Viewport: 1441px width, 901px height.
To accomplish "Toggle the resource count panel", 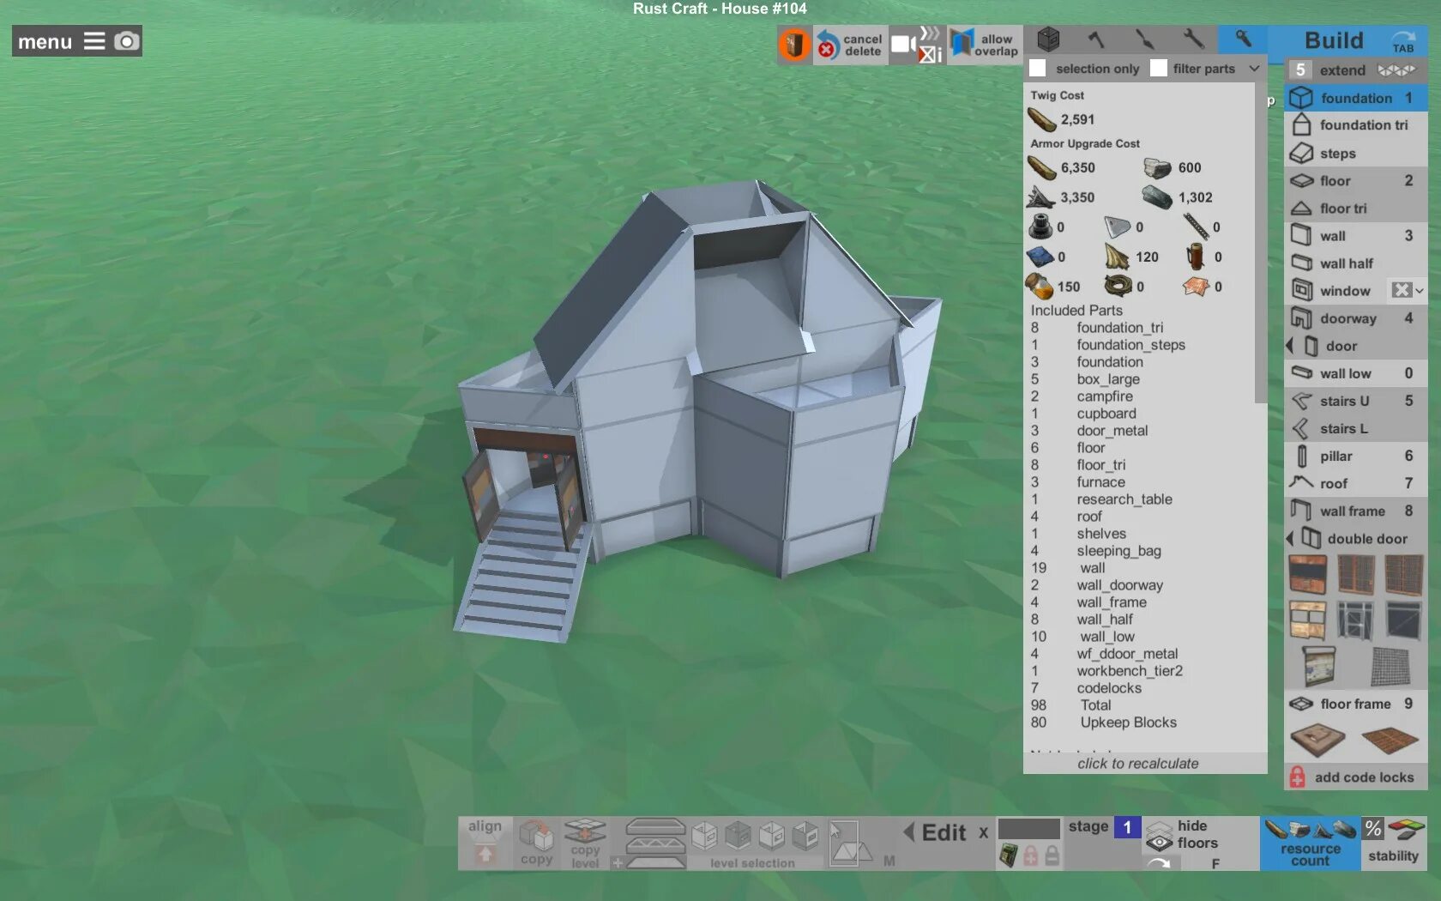I will click(x=1310, y=843).
